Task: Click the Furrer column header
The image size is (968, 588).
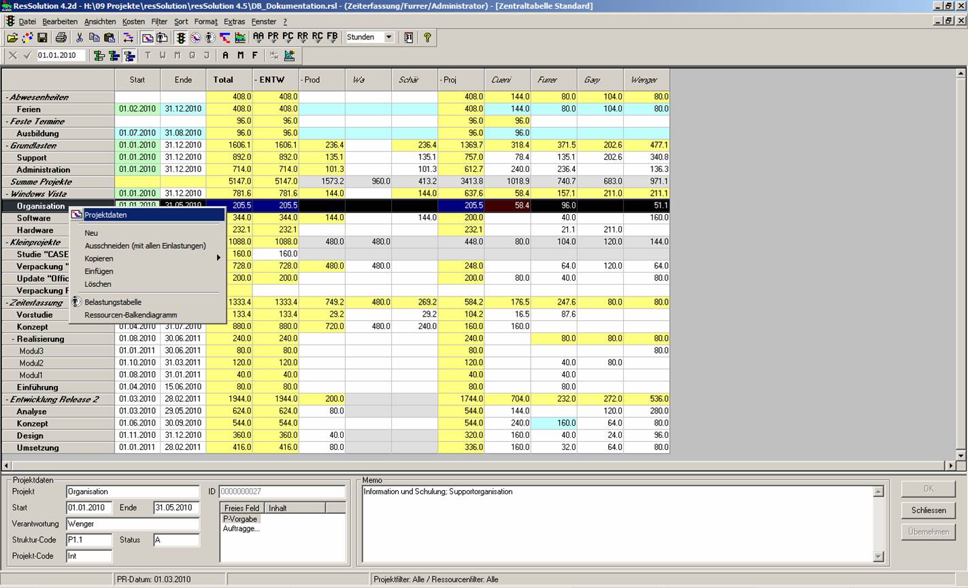Action: click(x=554, y=80)
